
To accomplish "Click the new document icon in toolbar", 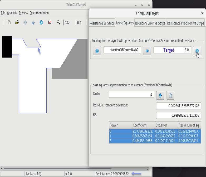I will click(9, 23).
